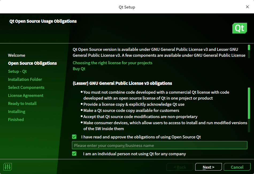Open the installer settings sliders icon
Screen dimensions: 254x174
coord(7,167)
